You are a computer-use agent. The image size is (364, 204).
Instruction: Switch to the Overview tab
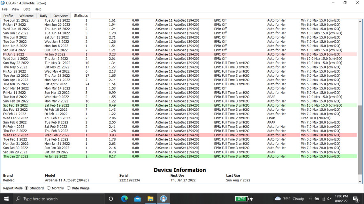pyautogui.click(x=60, y=16)
